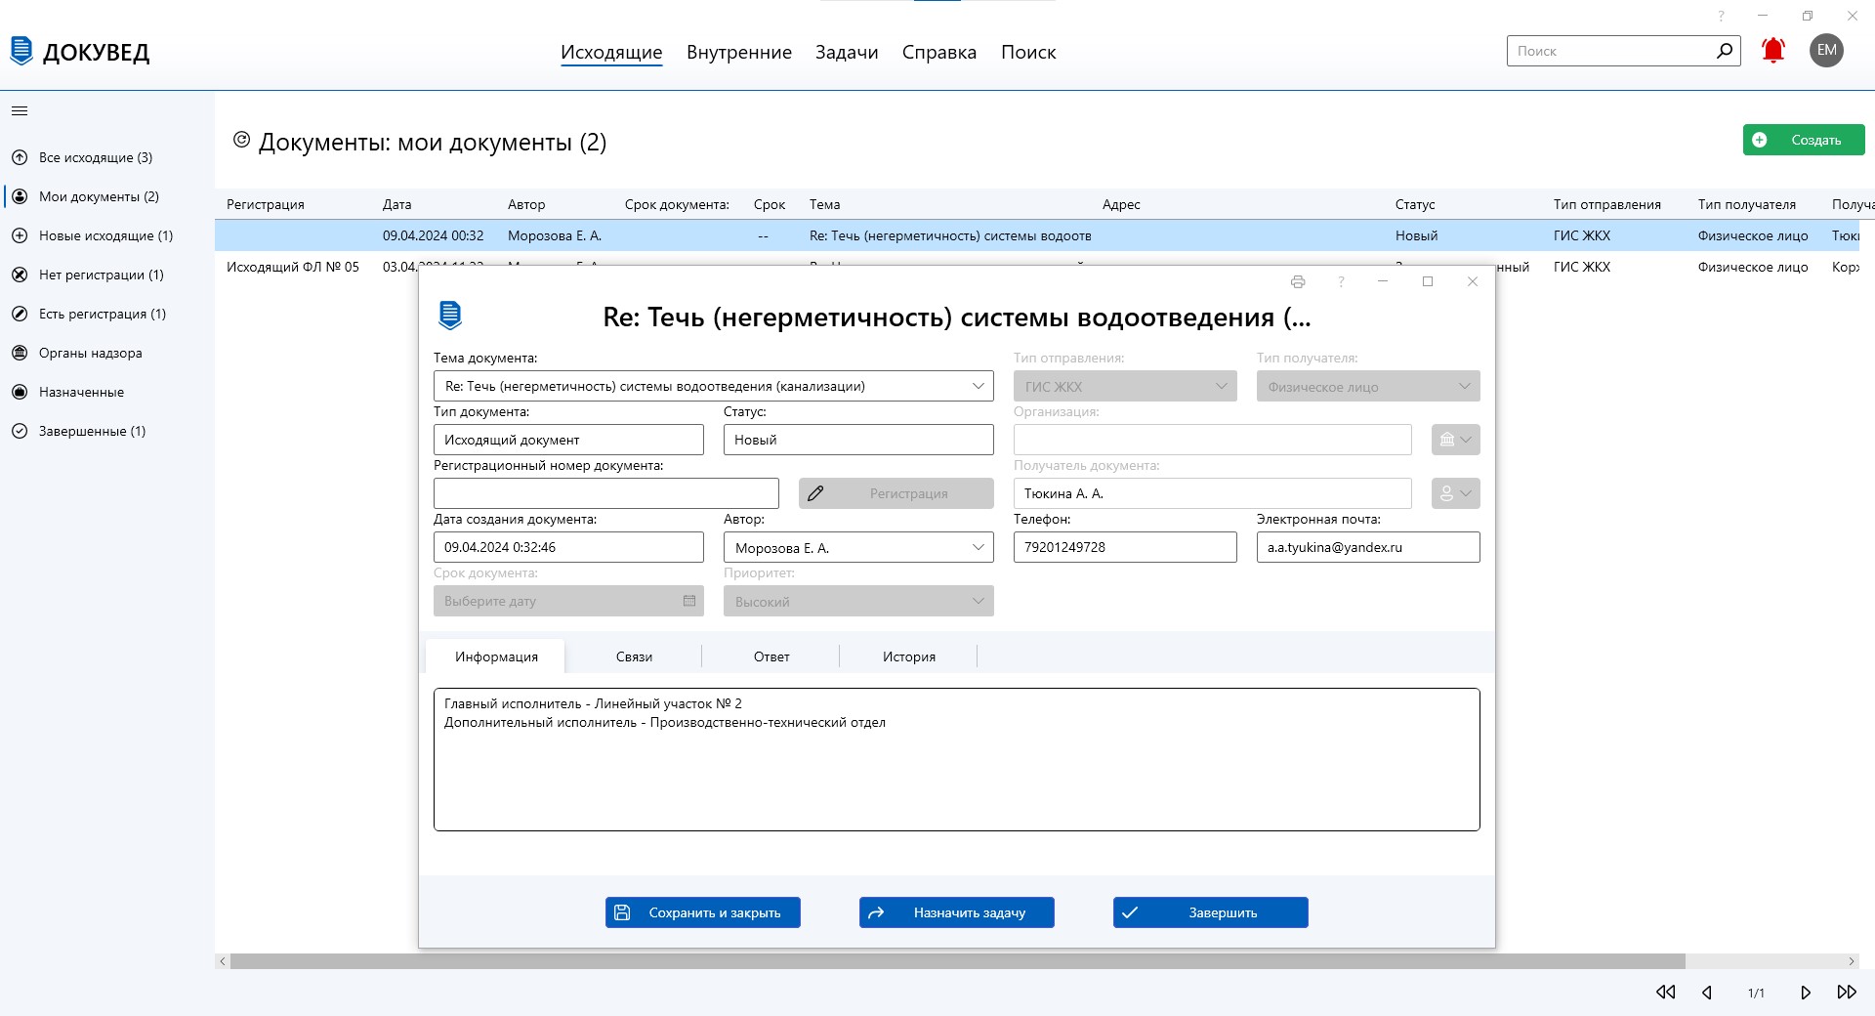Expand the Тема документа dropdown
The image size is (1875, 1016).
pyautogui.click(x=978, y=386)
